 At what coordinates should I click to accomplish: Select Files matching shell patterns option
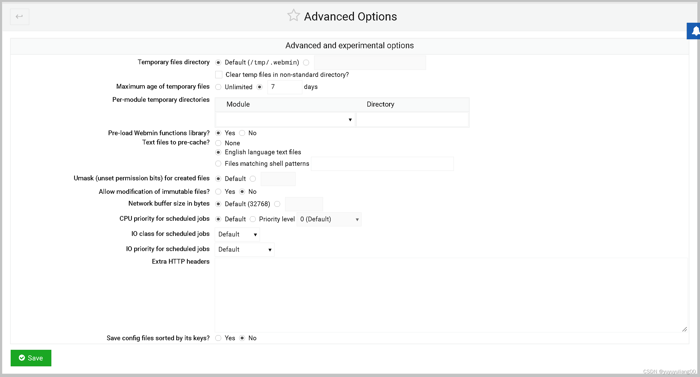coord(218,164)
